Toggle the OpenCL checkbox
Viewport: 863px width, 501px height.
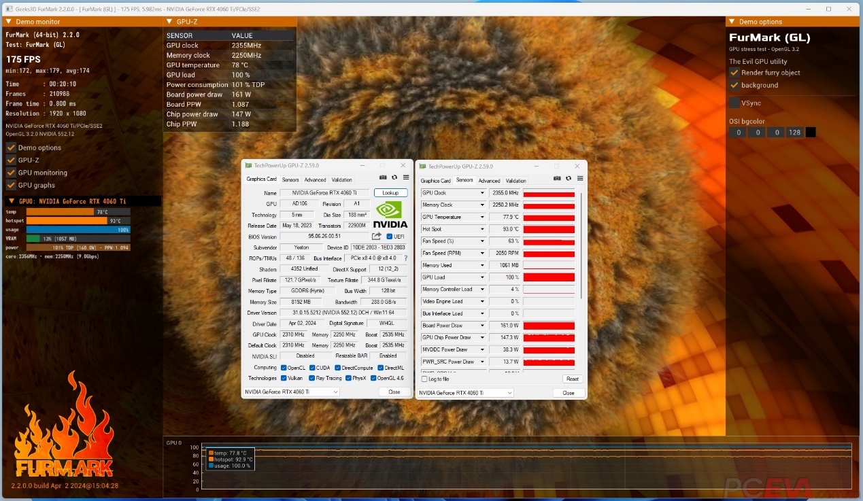tap(284, 368)
